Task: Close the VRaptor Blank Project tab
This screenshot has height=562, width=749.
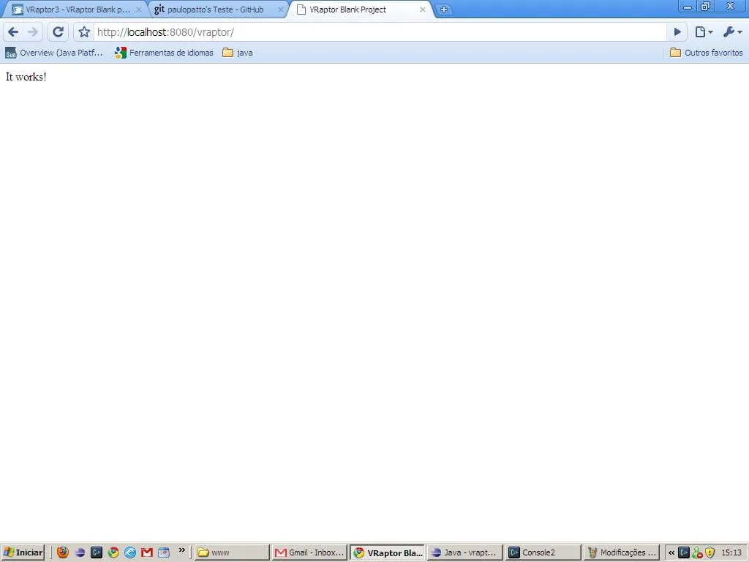Action: pos(422,9)
